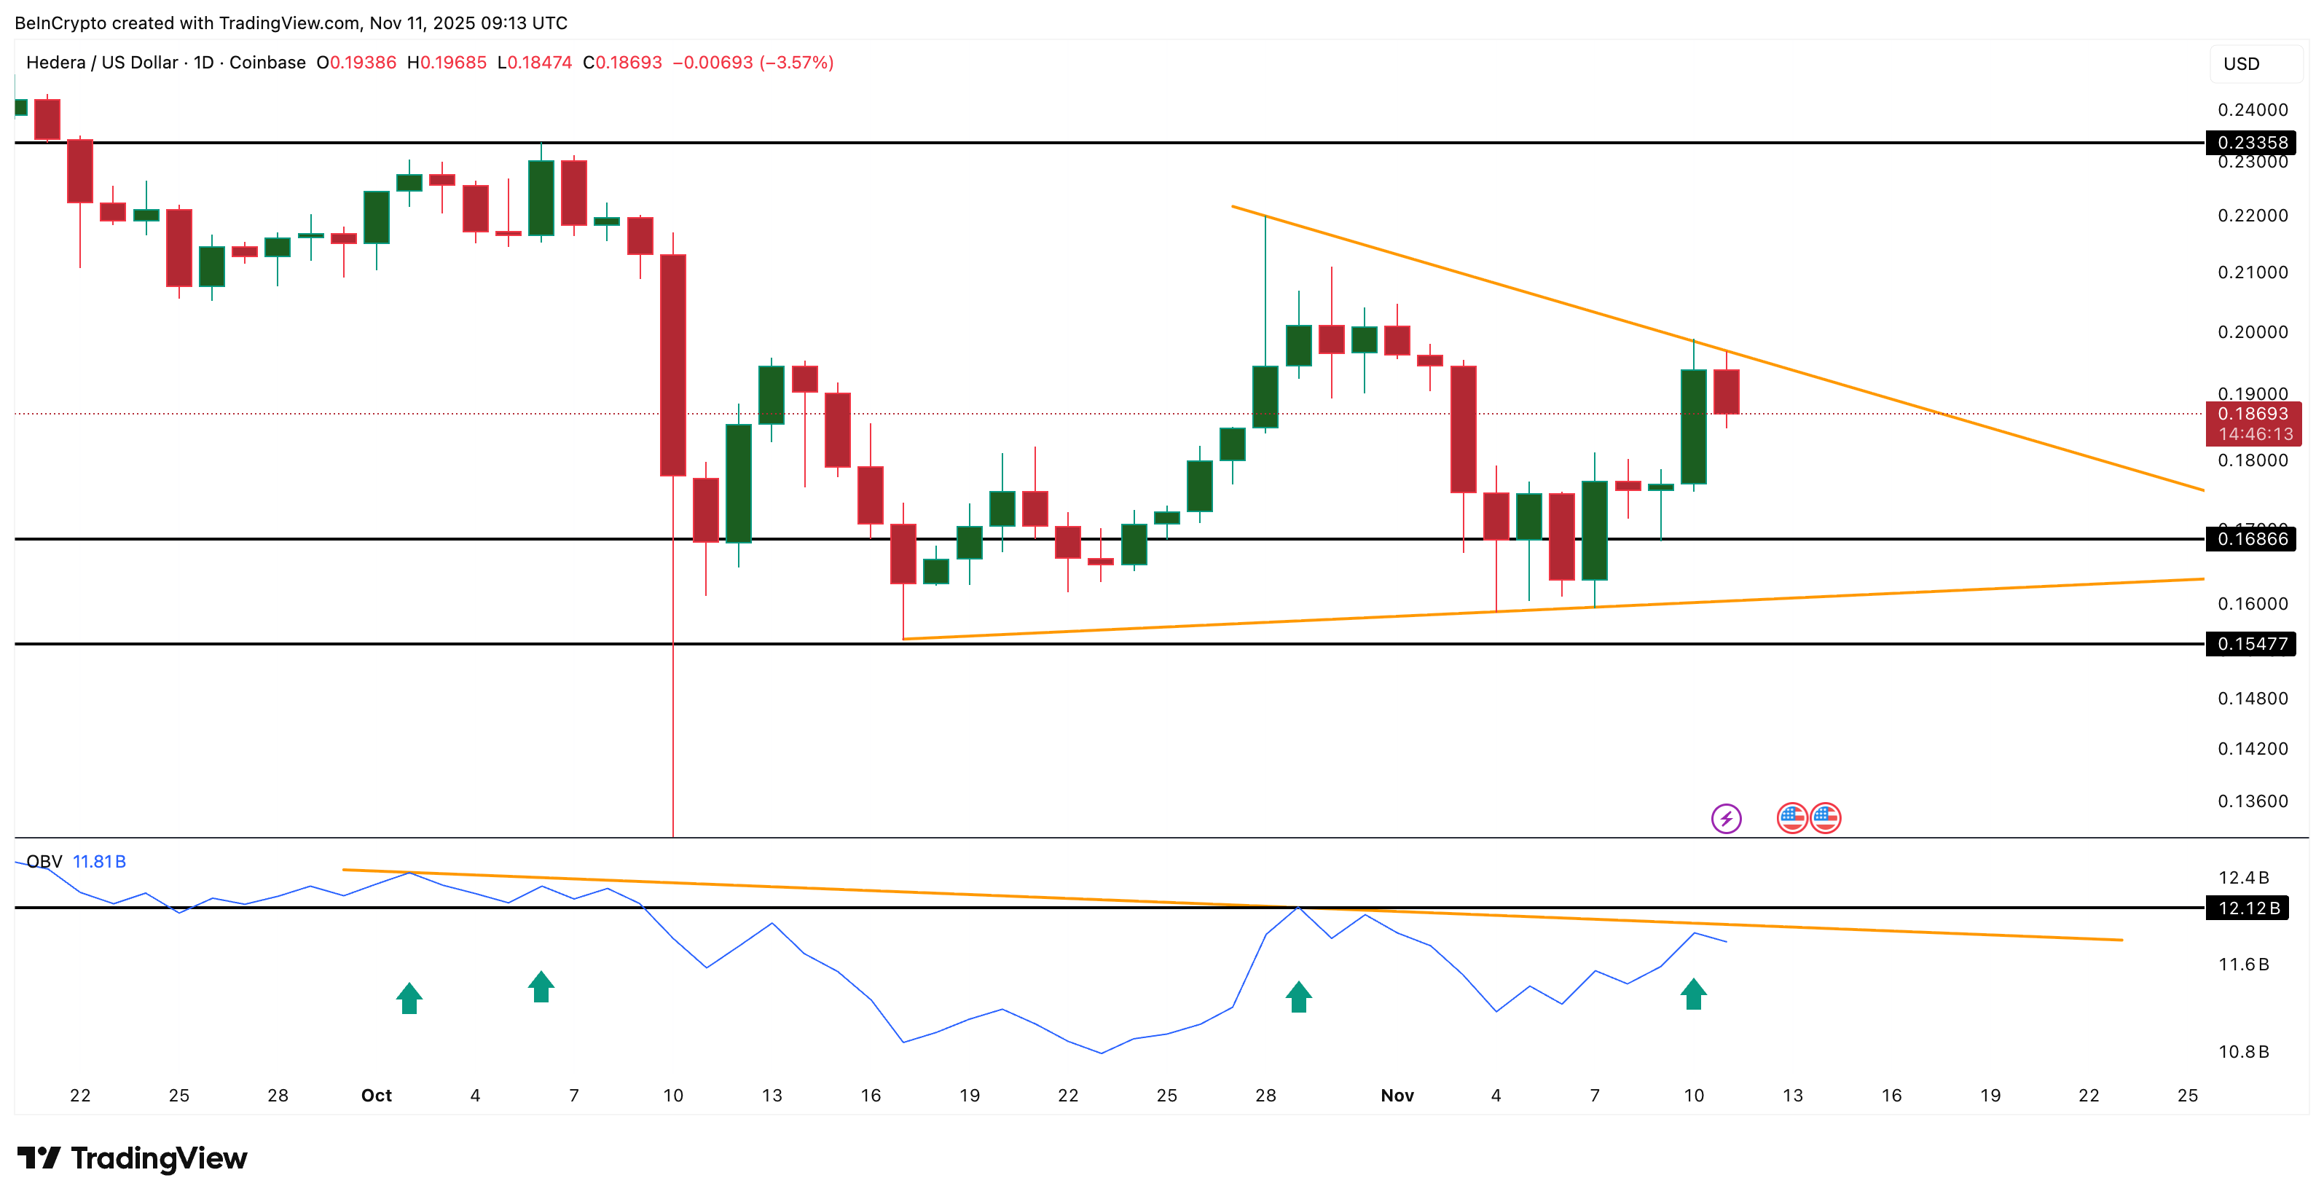Click the right US flag economic event icon
The image size is (2324, 1202).
tap(1825, 819)
